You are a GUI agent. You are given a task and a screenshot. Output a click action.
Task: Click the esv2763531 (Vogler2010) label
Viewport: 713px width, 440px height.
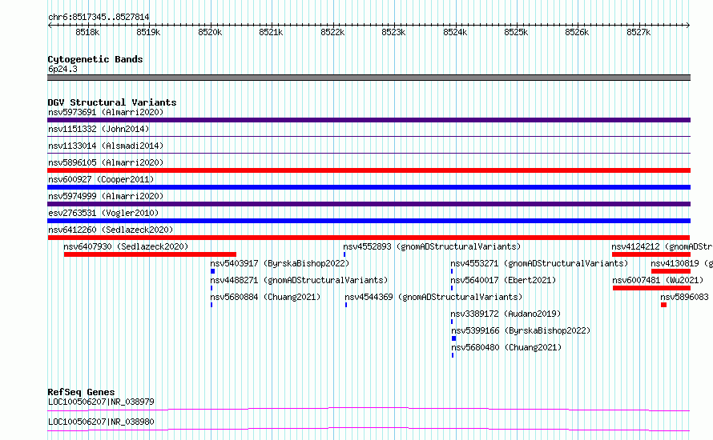point(103,213)
